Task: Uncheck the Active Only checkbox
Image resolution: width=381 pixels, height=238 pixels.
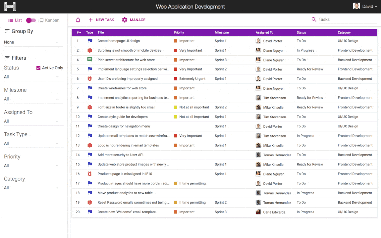Action: pyautogui.click(x=38, y=68)
